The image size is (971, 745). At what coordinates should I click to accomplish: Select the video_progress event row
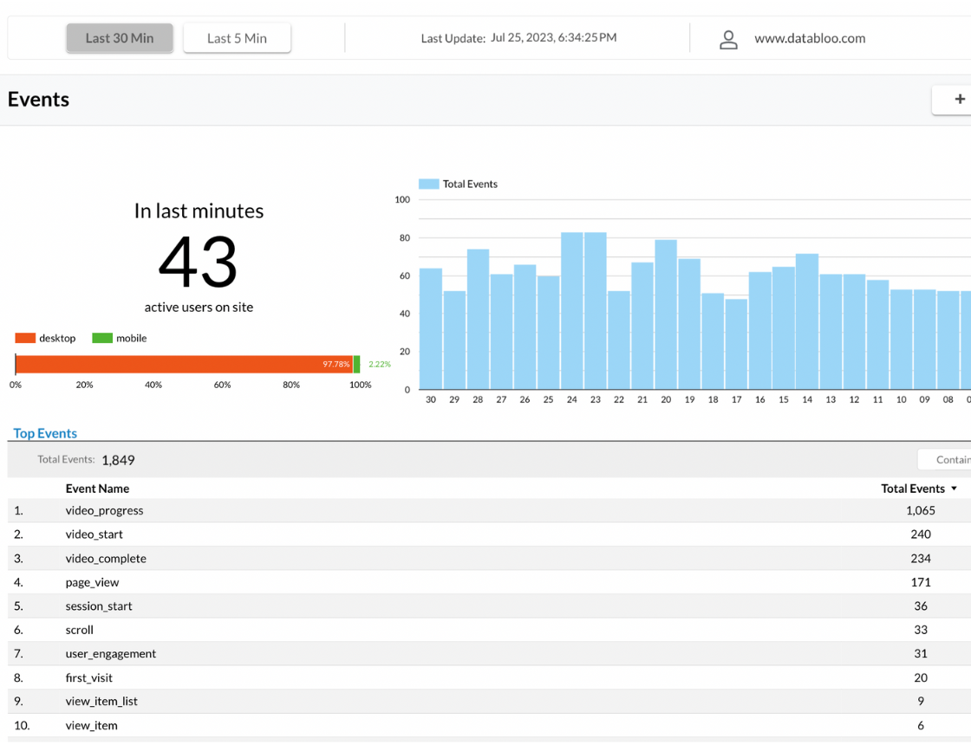tap(104, 510)
